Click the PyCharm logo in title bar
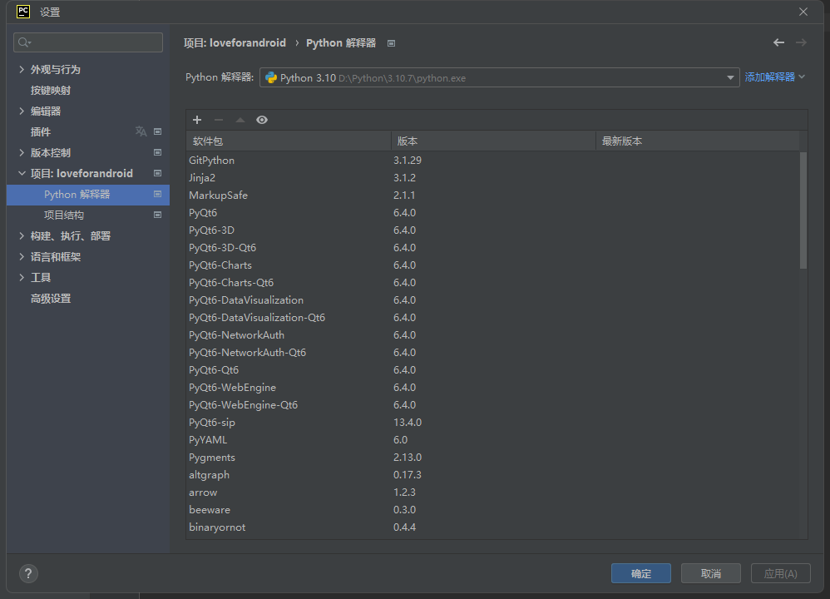The image size is (830, 599). click(x=23, y=11)
